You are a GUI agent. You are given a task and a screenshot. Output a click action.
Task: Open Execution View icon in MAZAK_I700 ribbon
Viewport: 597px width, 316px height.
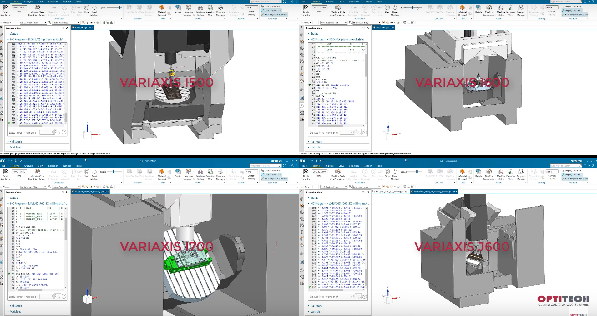[x=210, y=175]
